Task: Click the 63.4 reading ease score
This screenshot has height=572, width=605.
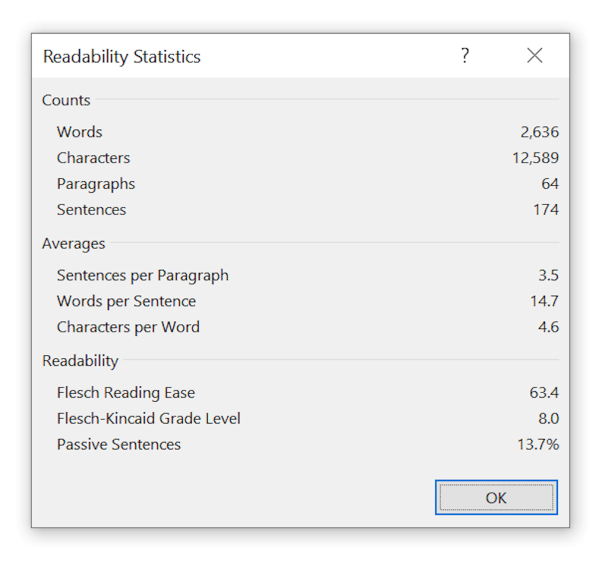Action: pos(544,393)
